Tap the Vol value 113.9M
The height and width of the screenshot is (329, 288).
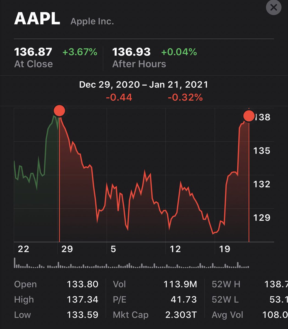(x=180, y=284)
